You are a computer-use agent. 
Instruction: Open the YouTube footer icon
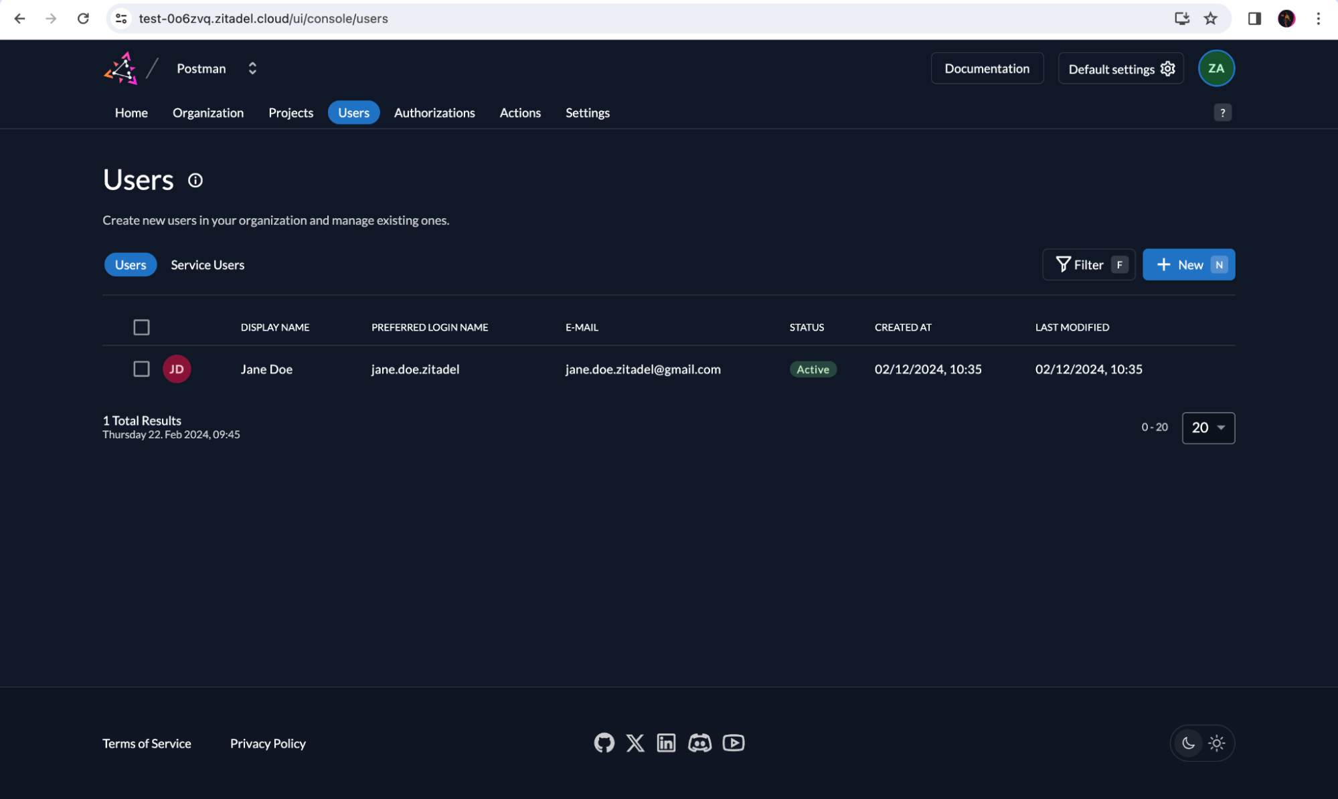[x=734, y=743]
